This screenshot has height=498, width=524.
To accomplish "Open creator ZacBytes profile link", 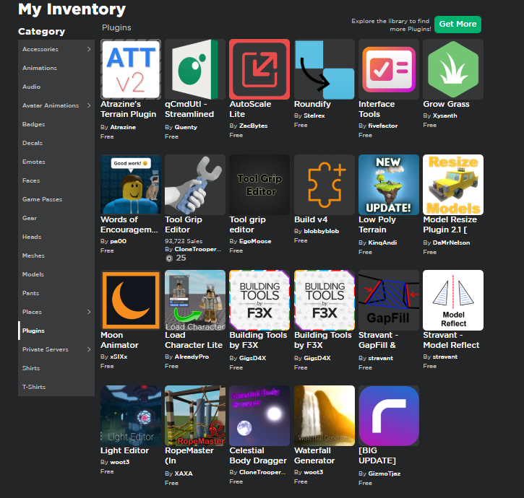I will [x=253, y=126].
